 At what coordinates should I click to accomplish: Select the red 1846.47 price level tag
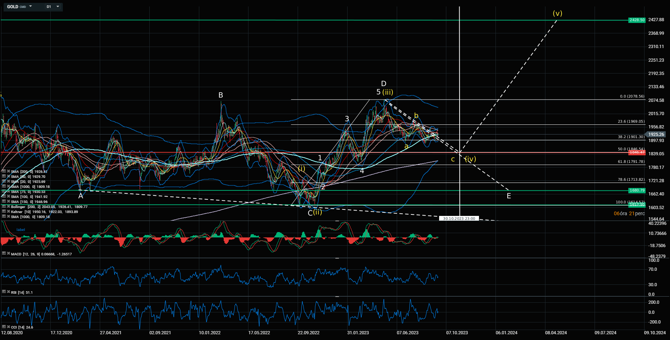coord(637,152)
